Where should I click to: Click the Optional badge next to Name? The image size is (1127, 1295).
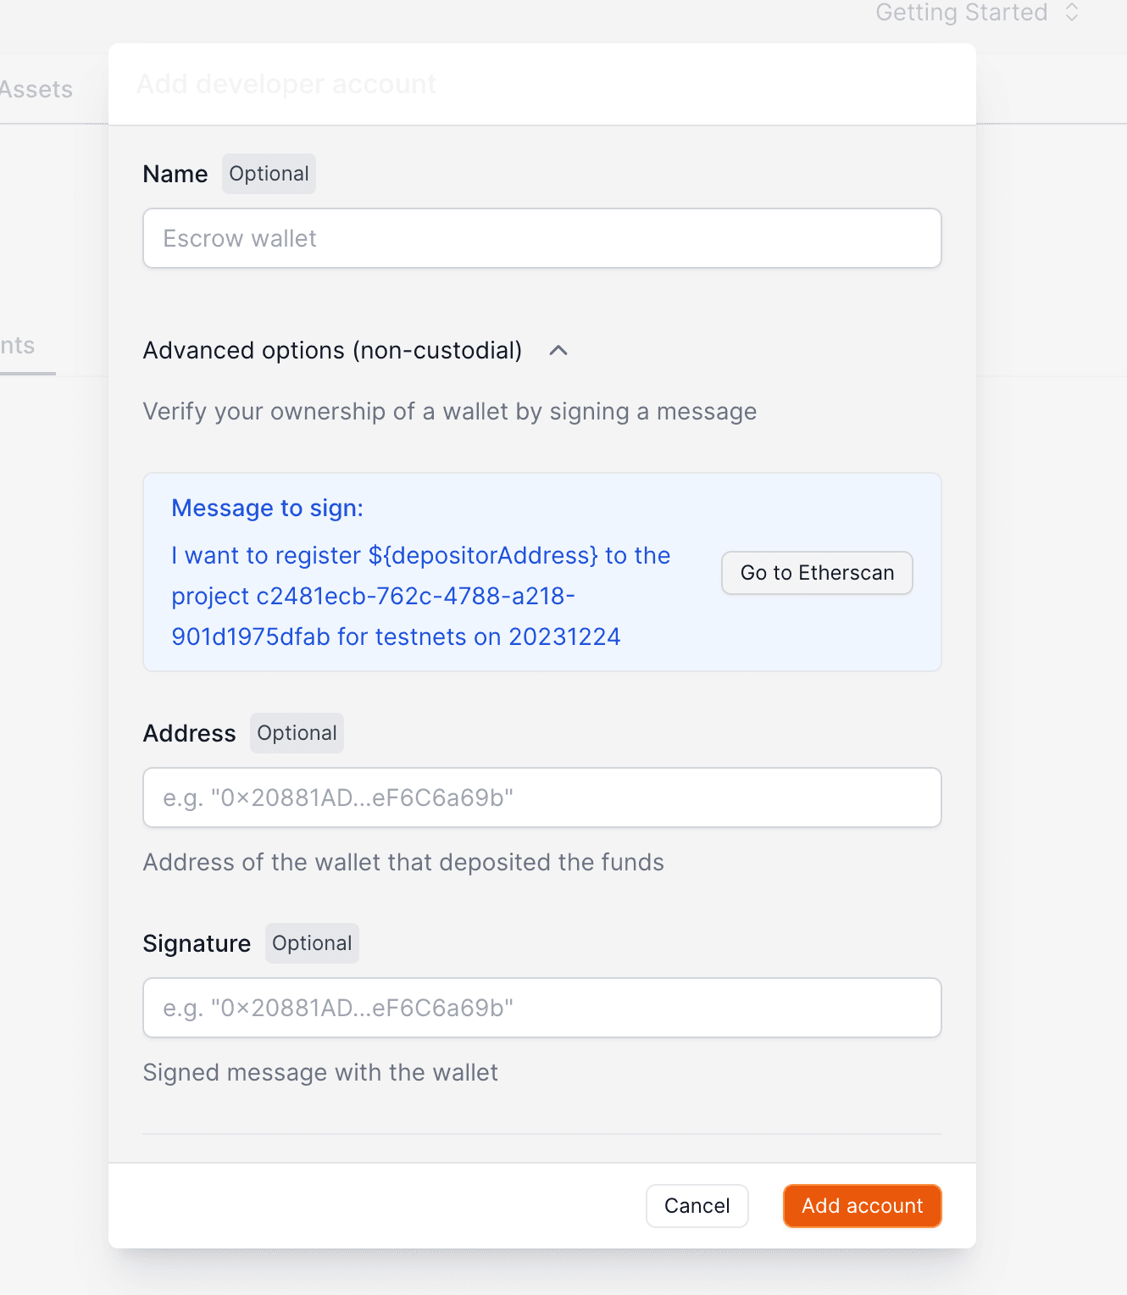[269, 174]
